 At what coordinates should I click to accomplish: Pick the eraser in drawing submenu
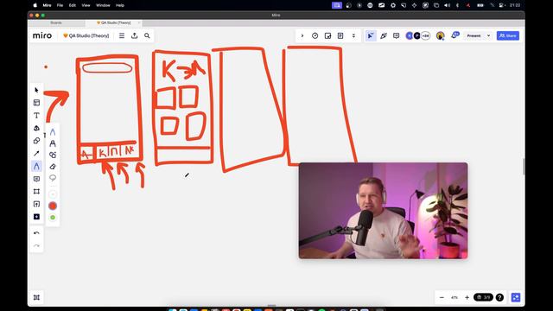pyautogui.click(x=53, y=167)
